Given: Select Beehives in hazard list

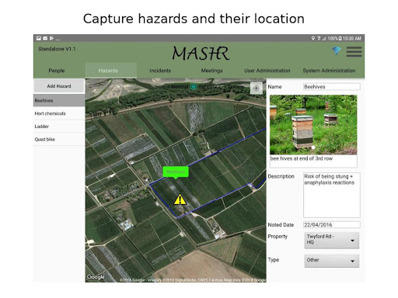Looking at the screenshot, I should click(59, 100).
